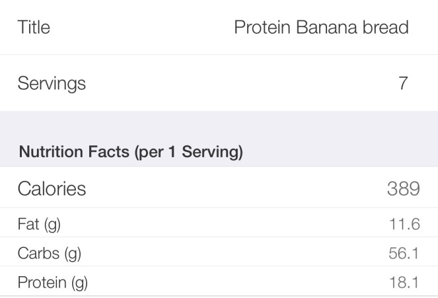Tap the "(per 1 Serving)" header text
Image resolution: width=438 pixels, height=298 pixels.
click(189, 153)
